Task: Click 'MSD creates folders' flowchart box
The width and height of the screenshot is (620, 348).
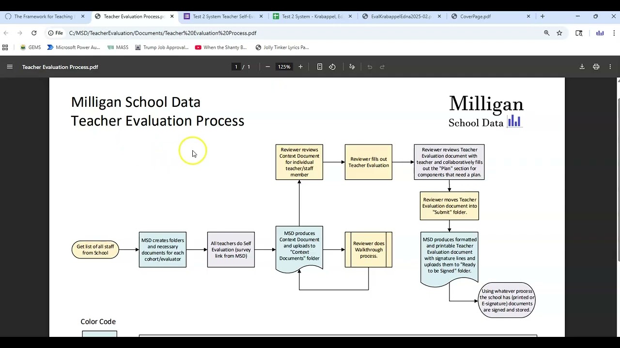Action: click(163, 249)
